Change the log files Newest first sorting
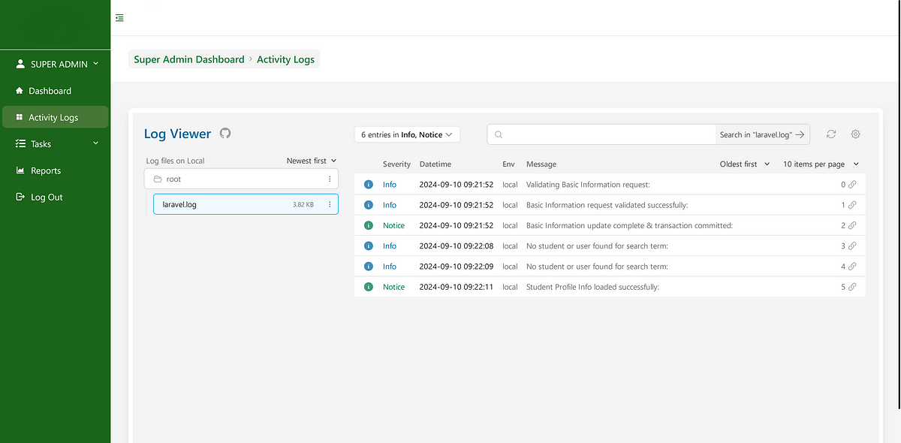This screenshot has width=901, height=443. [312, 161]
